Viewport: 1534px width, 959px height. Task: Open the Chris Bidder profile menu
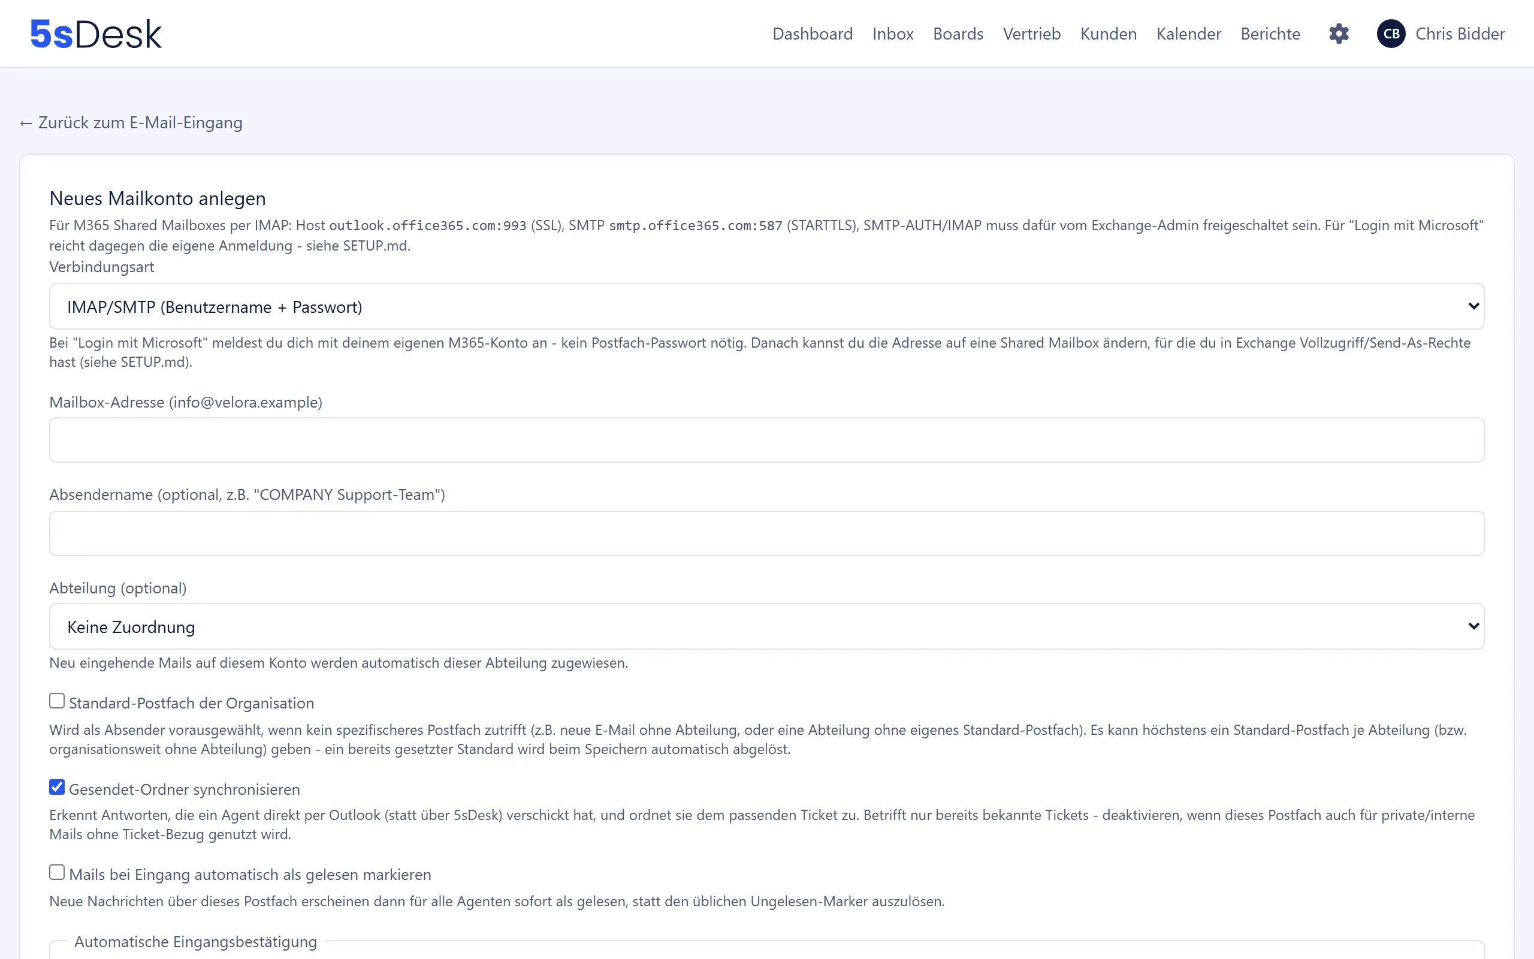click(1460, 34)
